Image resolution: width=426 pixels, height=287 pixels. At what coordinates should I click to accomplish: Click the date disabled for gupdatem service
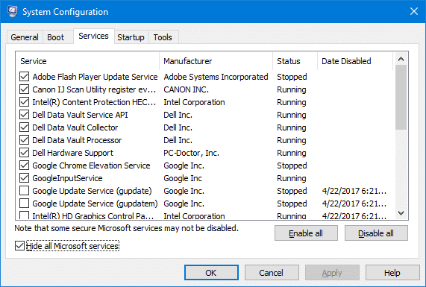pos(354,204)
